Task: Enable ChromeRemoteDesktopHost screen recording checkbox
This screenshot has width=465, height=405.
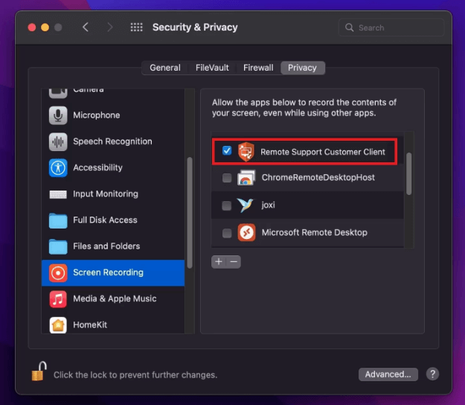Action: [x=227, y=178]
